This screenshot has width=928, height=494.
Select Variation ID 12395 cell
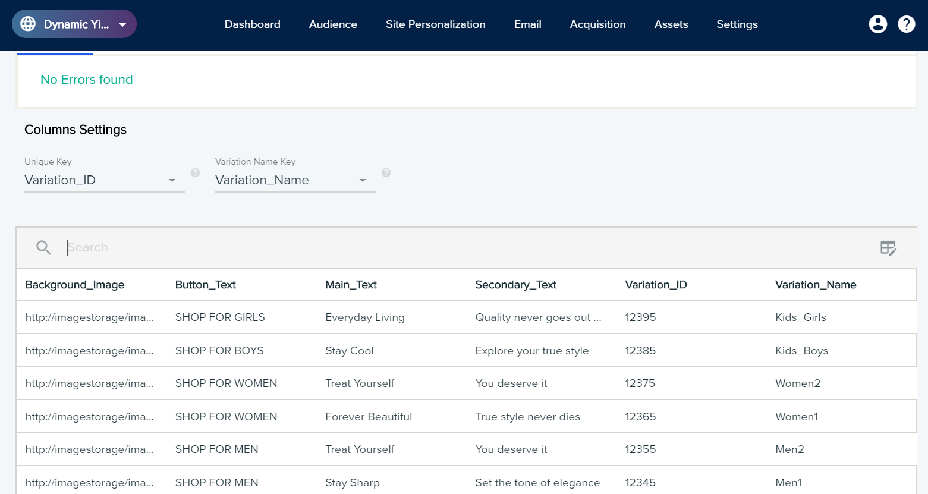click(x=641, y=317)
